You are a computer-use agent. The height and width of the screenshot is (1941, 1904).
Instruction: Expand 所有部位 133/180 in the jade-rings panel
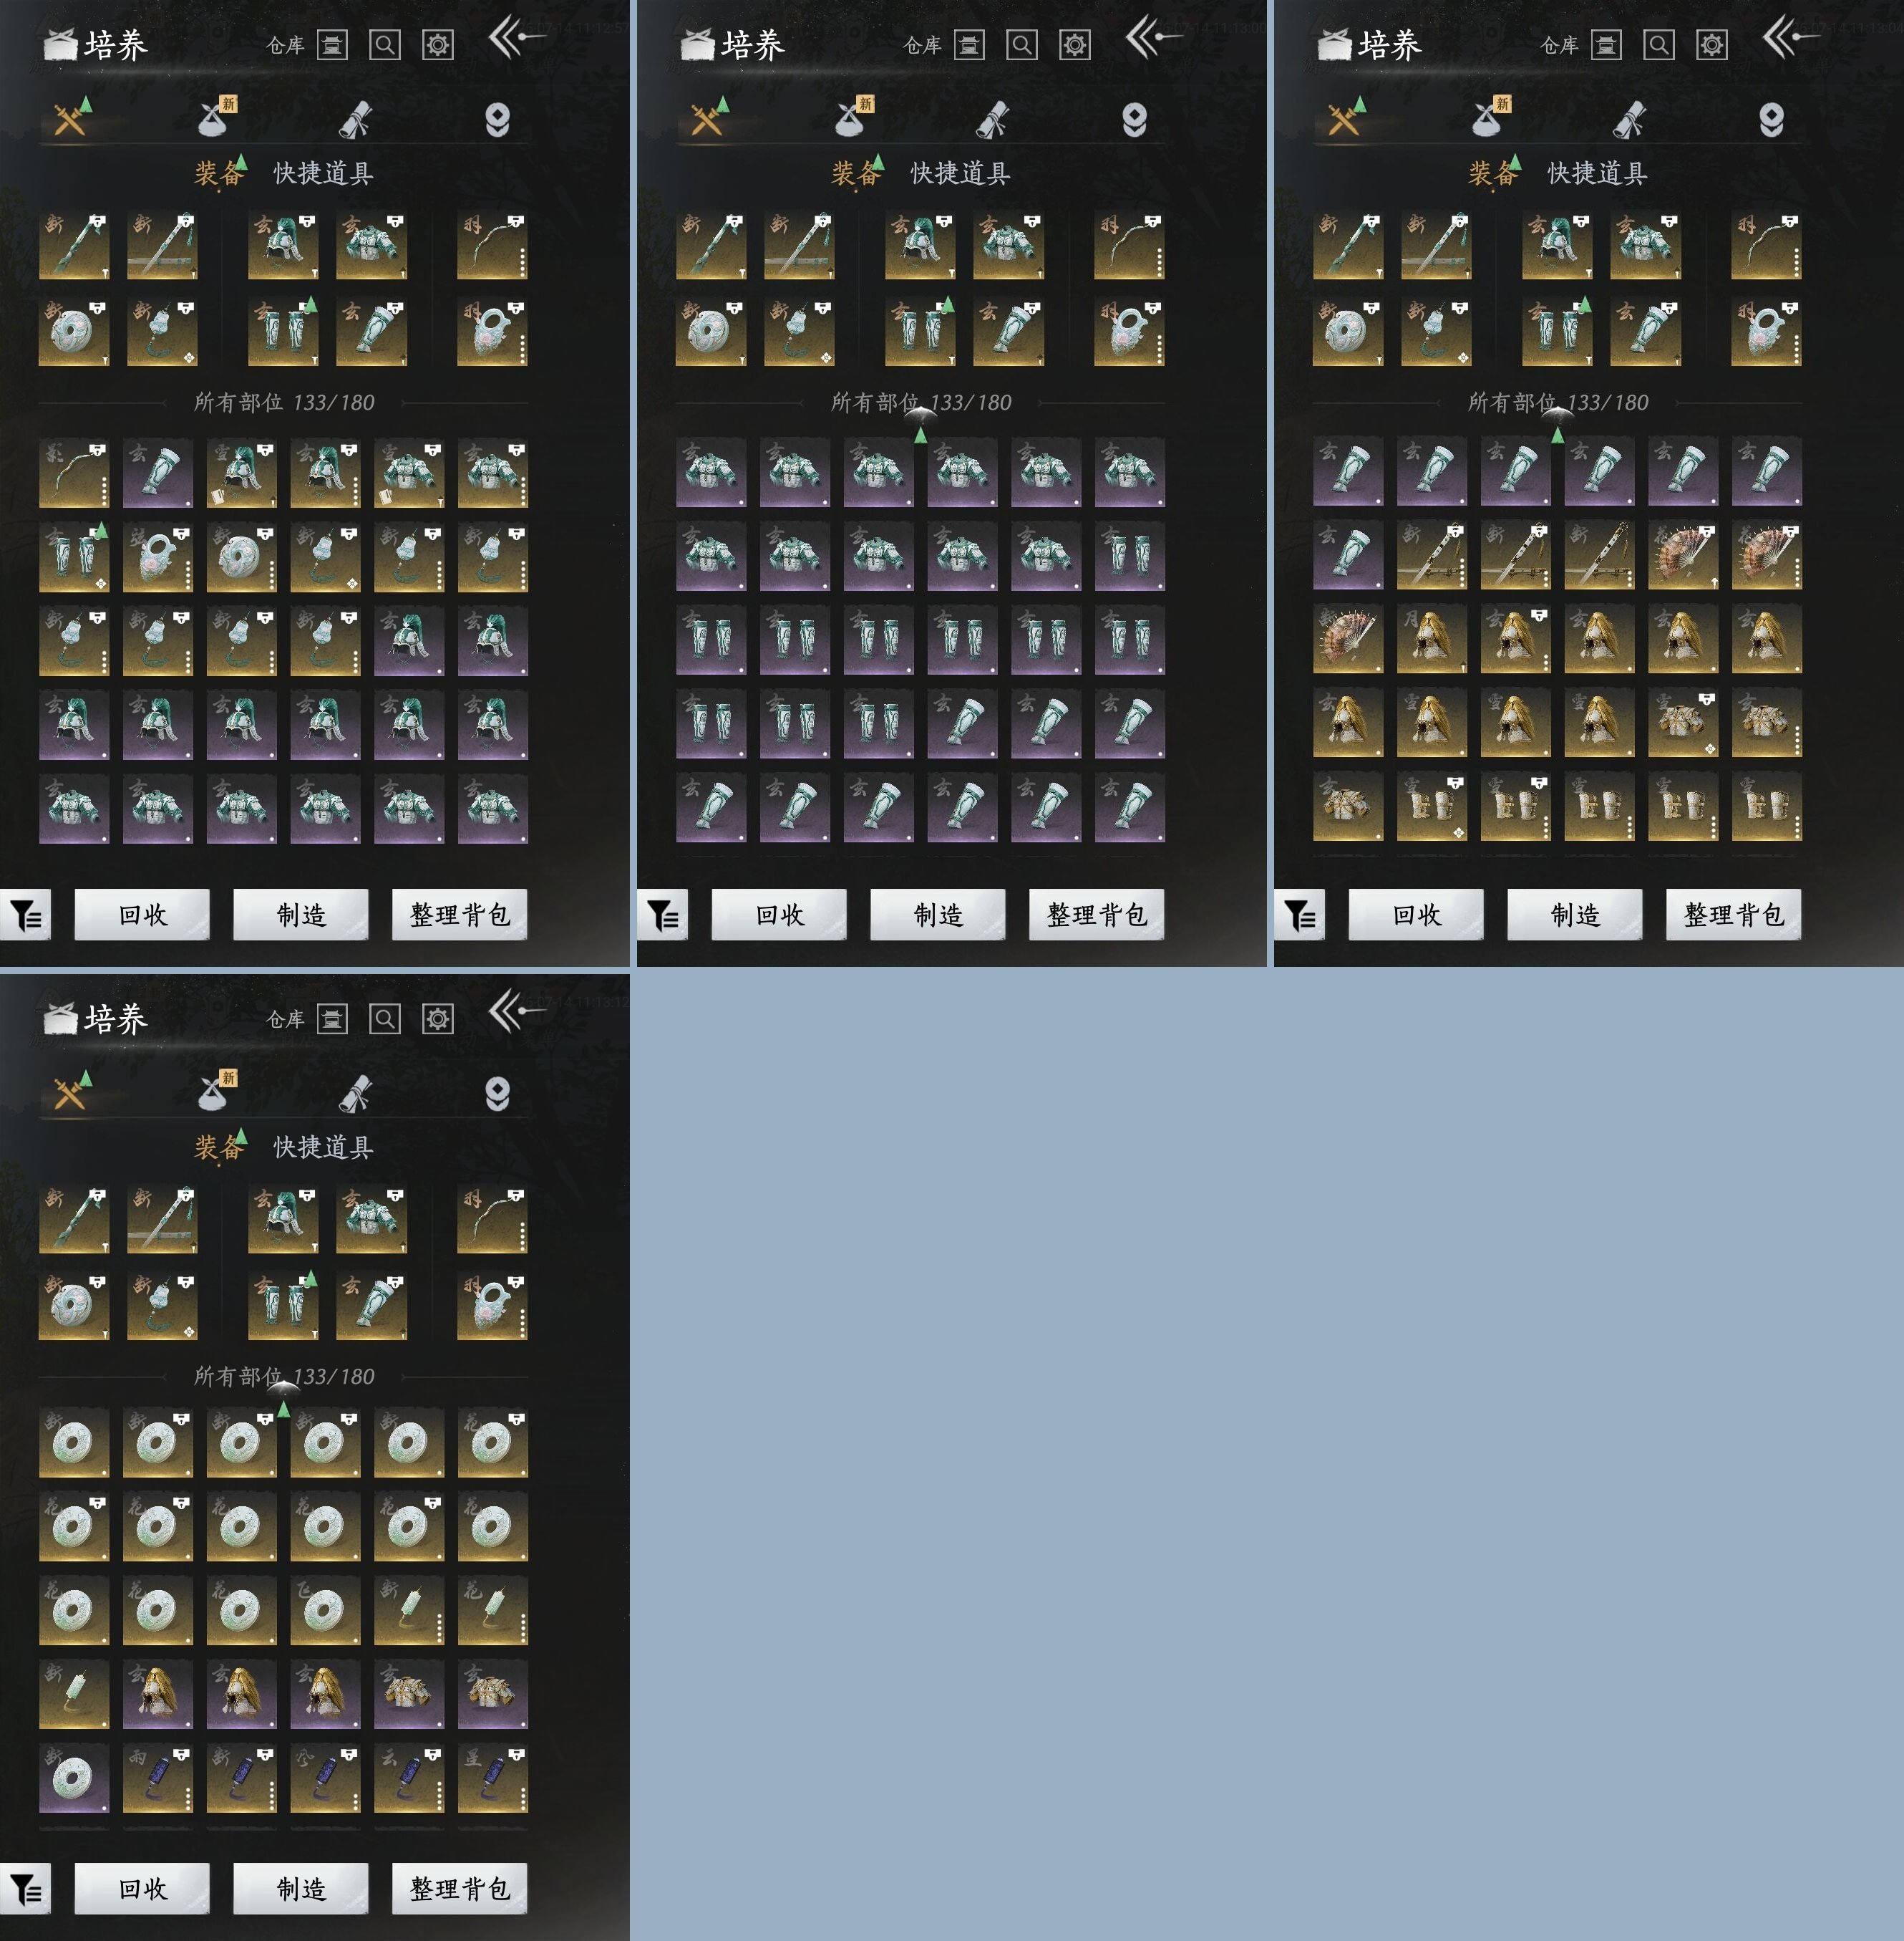(284, 1377)
